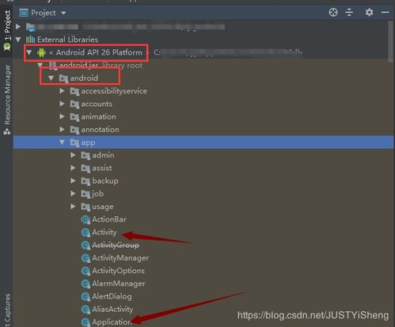Click the AlarmManager class icon
Viewport: 395px width, 327px height.
pos(85,283)
